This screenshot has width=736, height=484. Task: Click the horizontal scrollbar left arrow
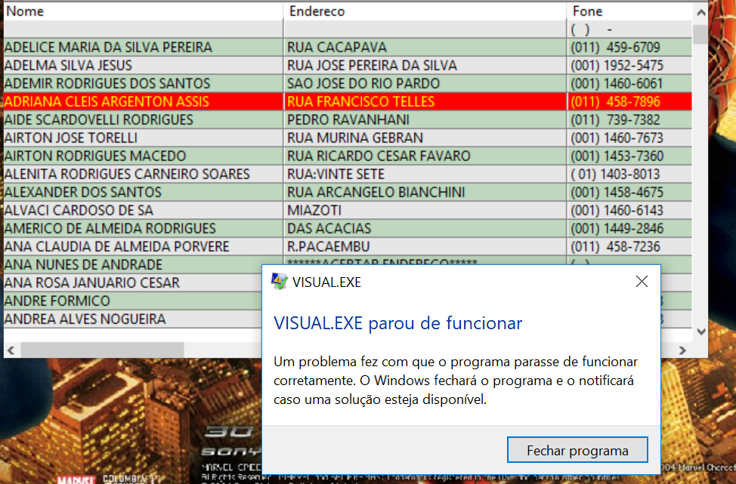tap(11, 350)
